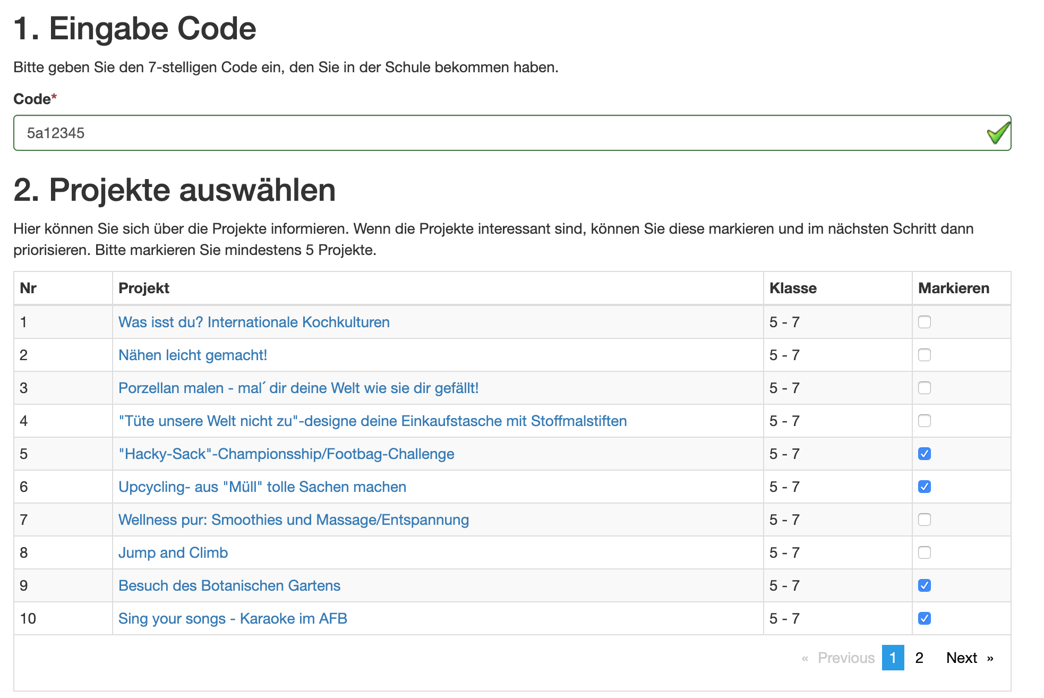Image resolution: width=1044 pixels, height=698 pixels.
Task: Click the Markieren column header
Action: pos(962,288)
